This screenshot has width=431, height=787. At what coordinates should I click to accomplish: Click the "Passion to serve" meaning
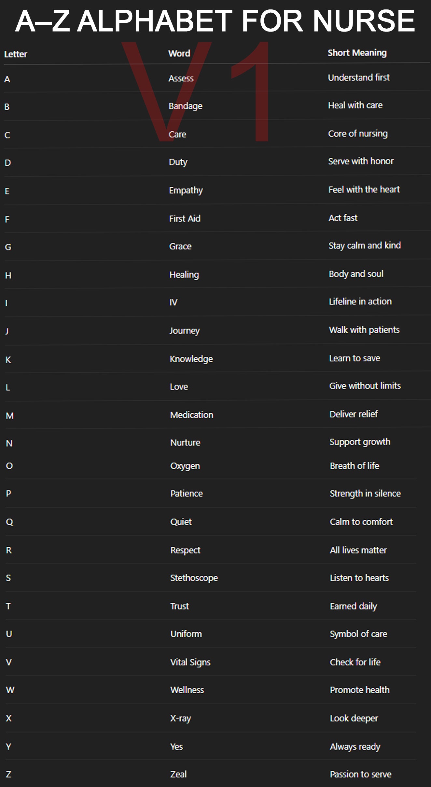click(361, 774)
